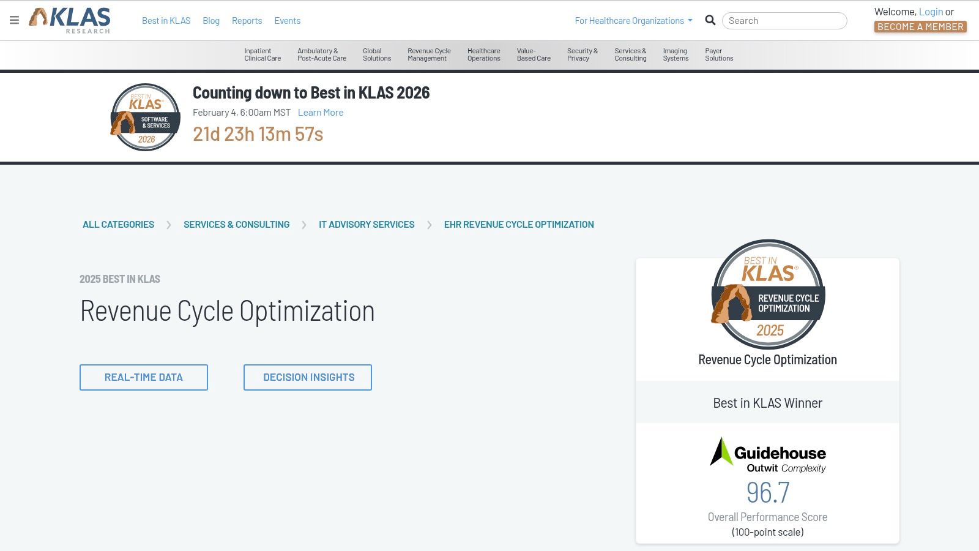
Task: Select Imaging Systems category
Action: [676, 55]
